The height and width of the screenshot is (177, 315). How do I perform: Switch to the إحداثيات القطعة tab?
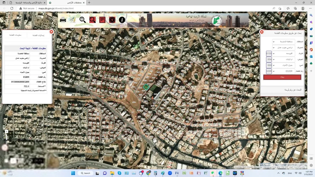click(38, 35)
